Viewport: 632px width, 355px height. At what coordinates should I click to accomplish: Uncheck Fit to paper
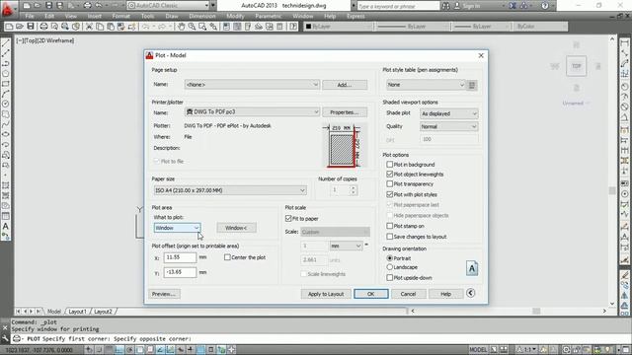tap(288, 218)
